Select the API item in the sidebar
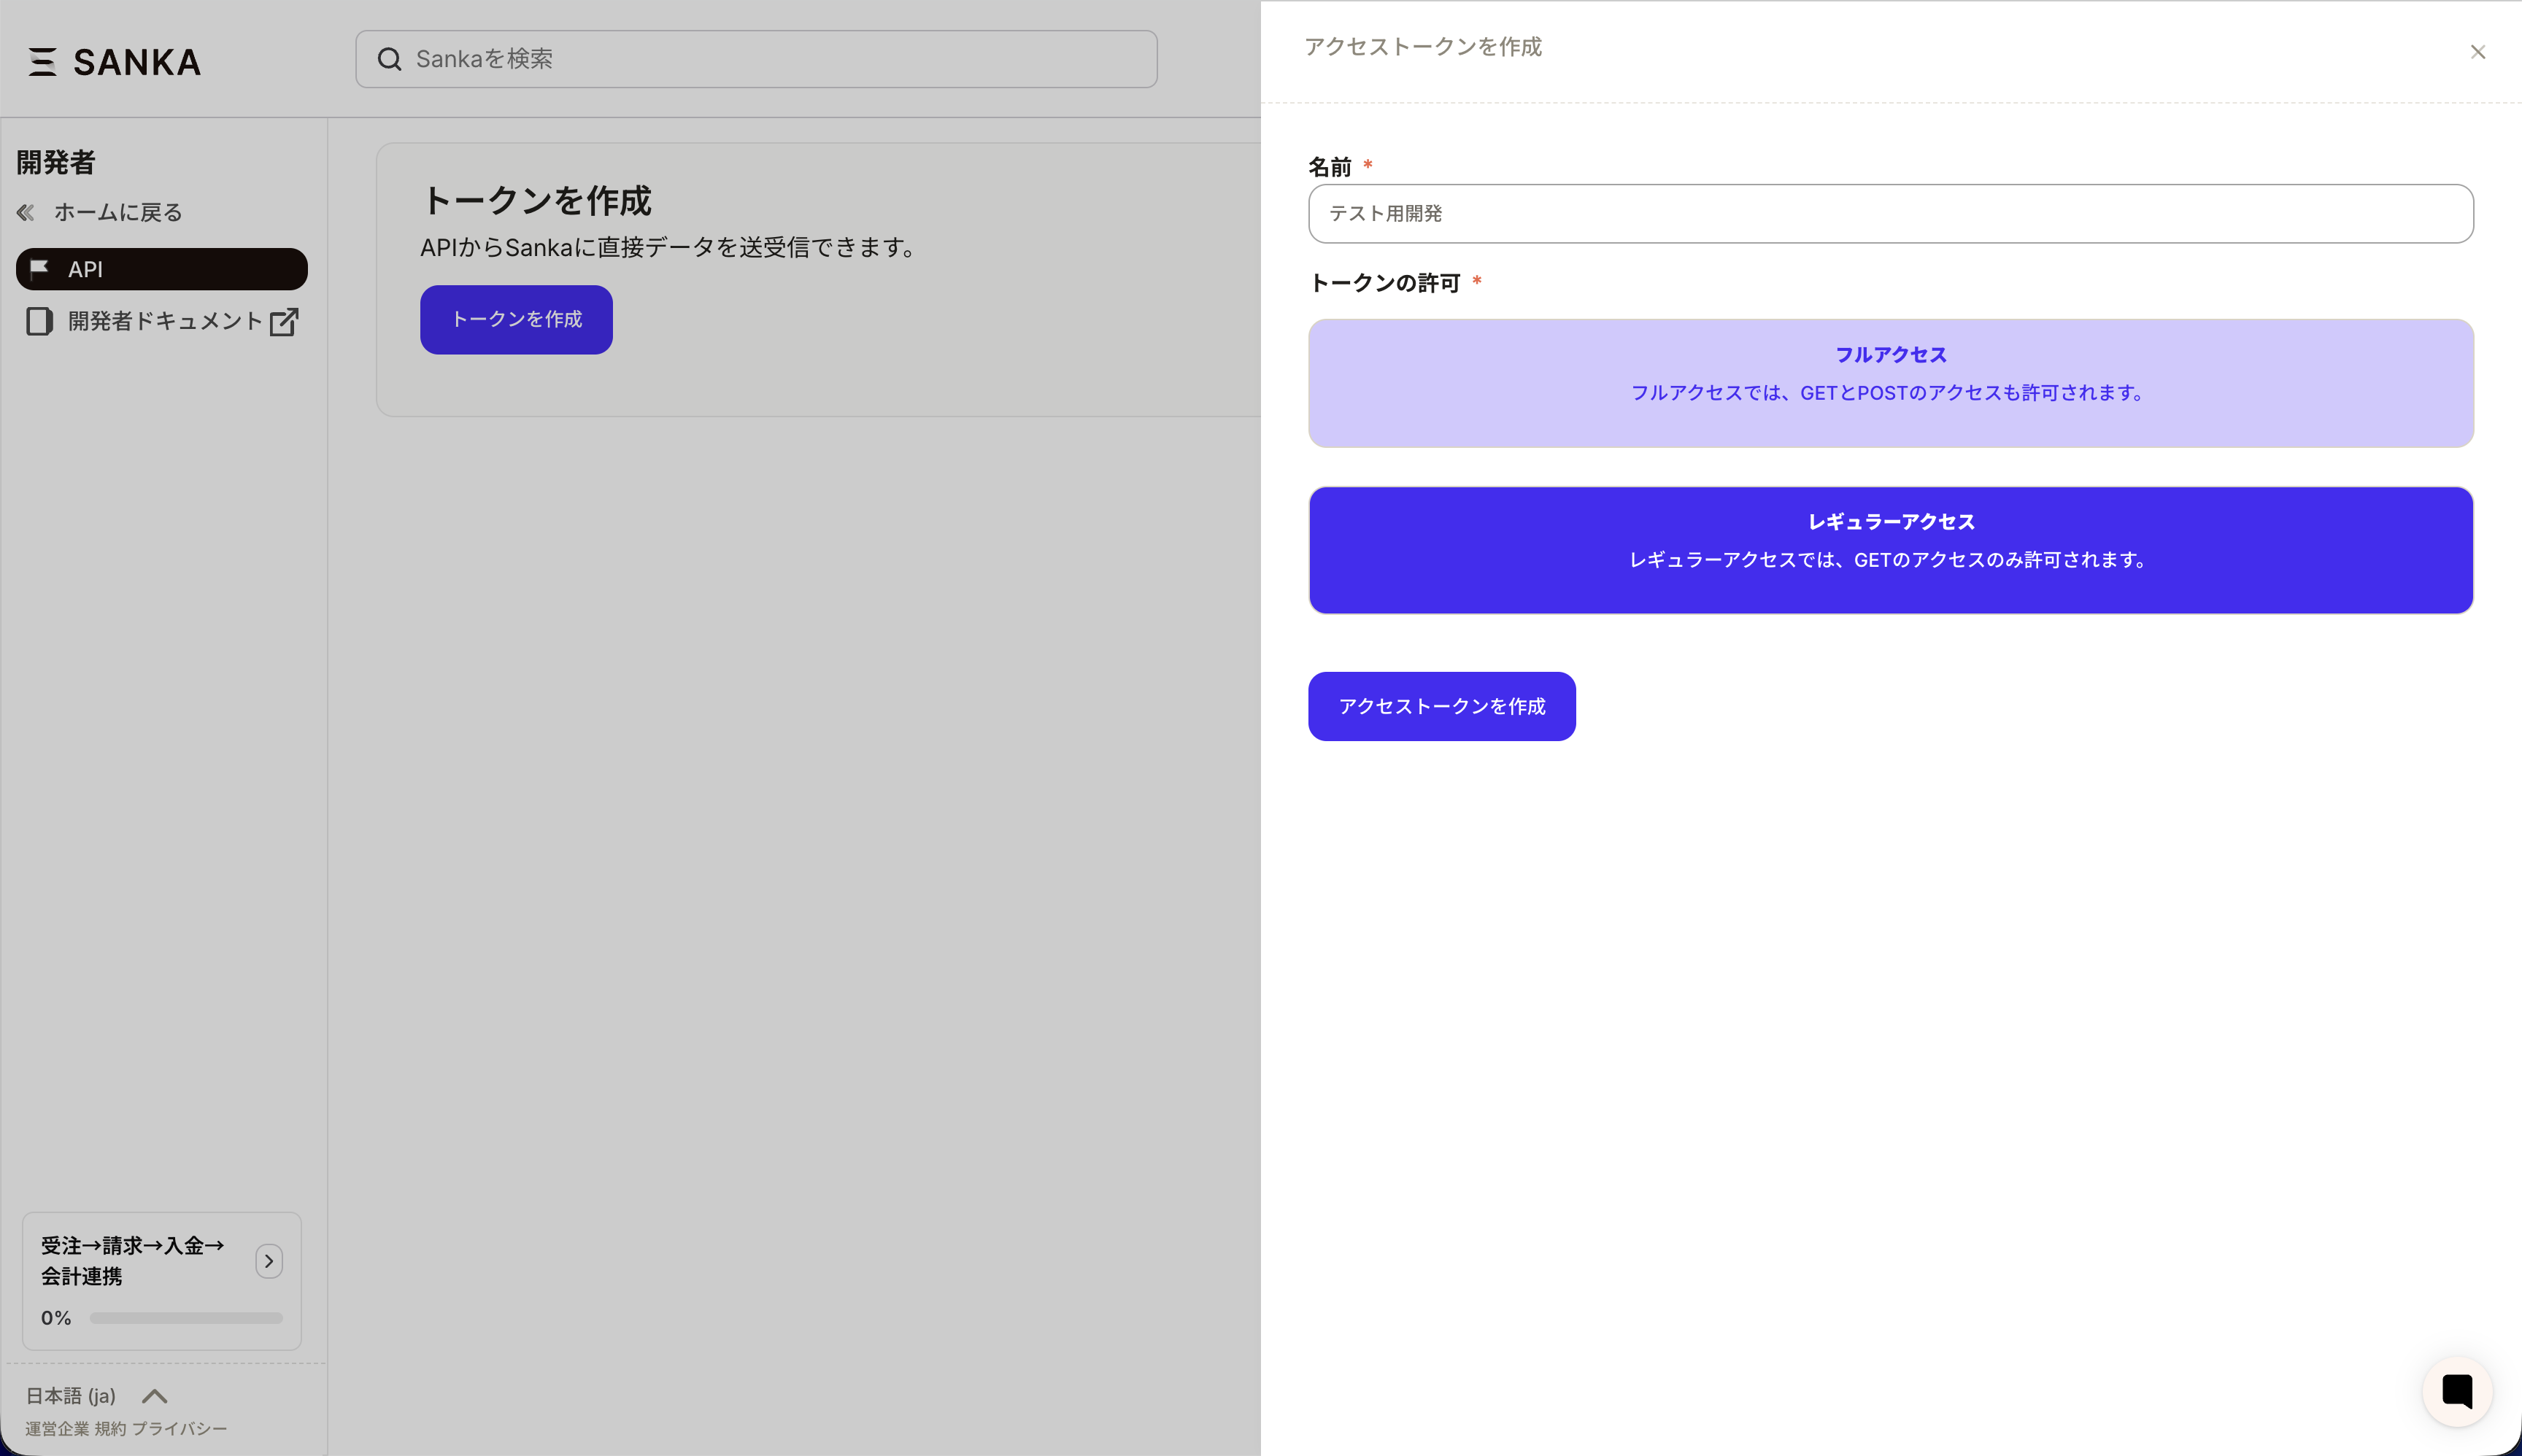The width and height of the screenshot is (2522, 1456). pos(160,268)
